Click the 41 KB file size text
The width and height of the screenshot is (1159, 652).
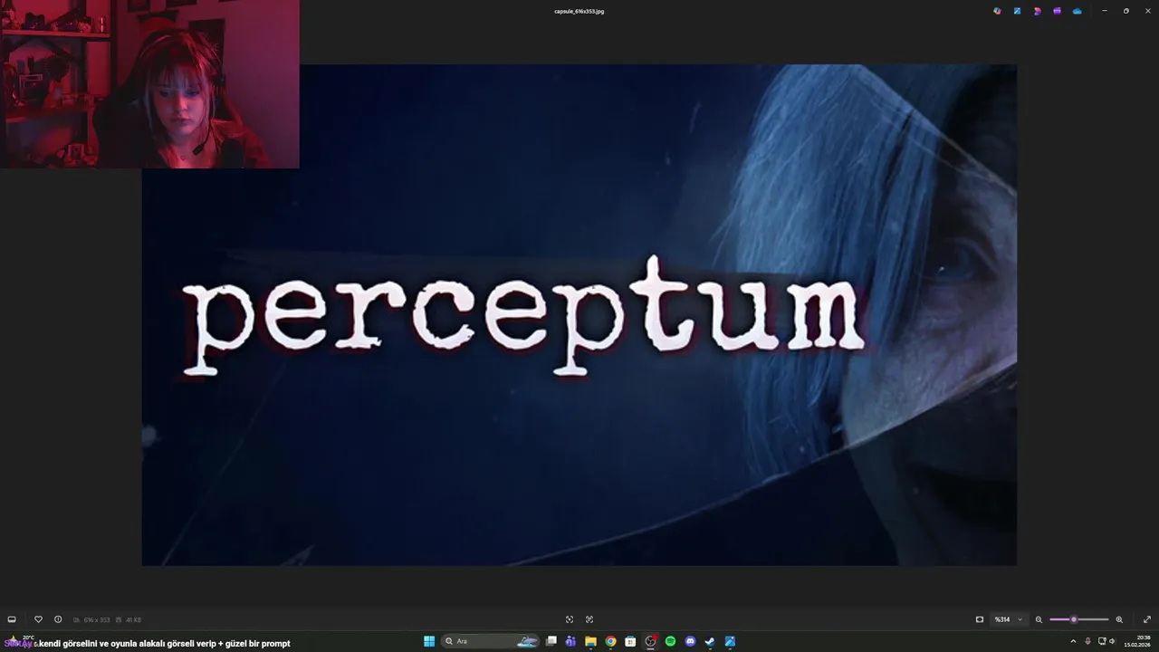(x=133, y=619)
